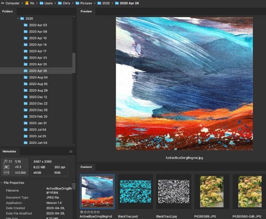Click the File Properties scrollbar thumb
The width and height of the screenshot is (266, 219).
(74, 186)
